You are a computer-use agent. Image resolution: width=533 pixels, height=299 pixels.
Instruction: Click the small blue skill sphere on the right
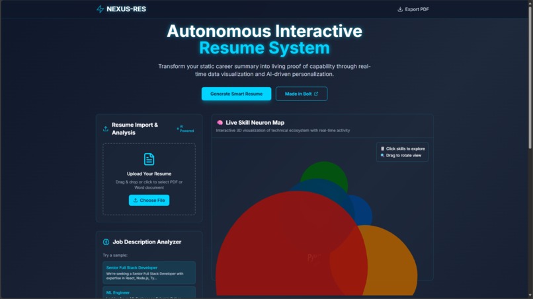coord(364,212)
